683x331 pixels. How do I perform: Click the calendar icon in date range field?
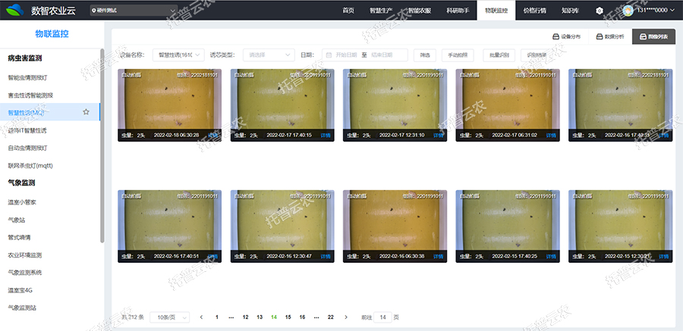pos(329,55)
